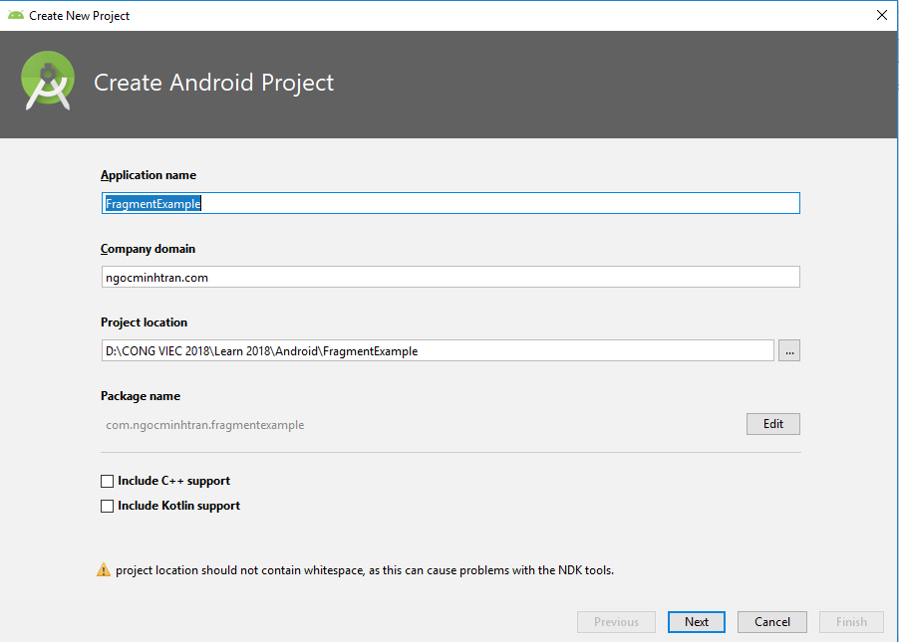Close the Create New Project dialog
Viewport: 899px width, 642px height.
coord(882,16)
